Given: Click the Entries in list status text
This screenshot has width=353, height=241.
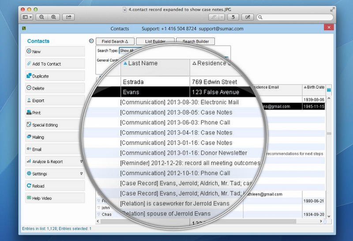Looking at the screenshot, I should [x=57, y=229].
